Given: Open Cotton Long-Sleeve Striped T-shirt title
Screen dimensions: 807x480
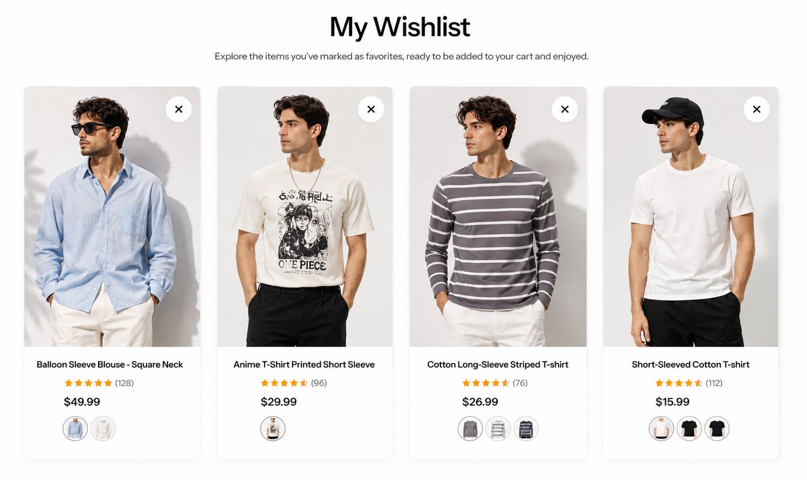Looking at the screenshot, I should click(498, 364).
